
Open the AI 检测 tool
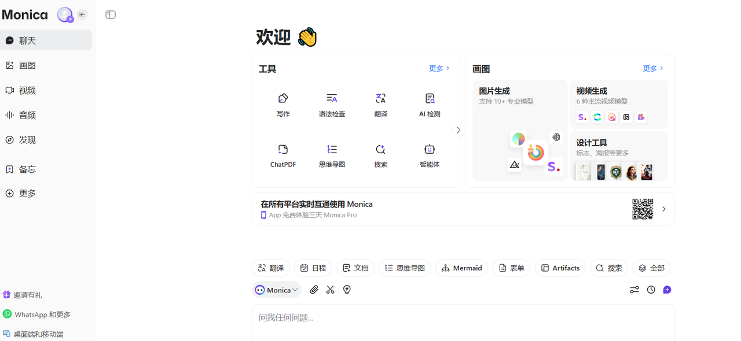pos(430,105)
